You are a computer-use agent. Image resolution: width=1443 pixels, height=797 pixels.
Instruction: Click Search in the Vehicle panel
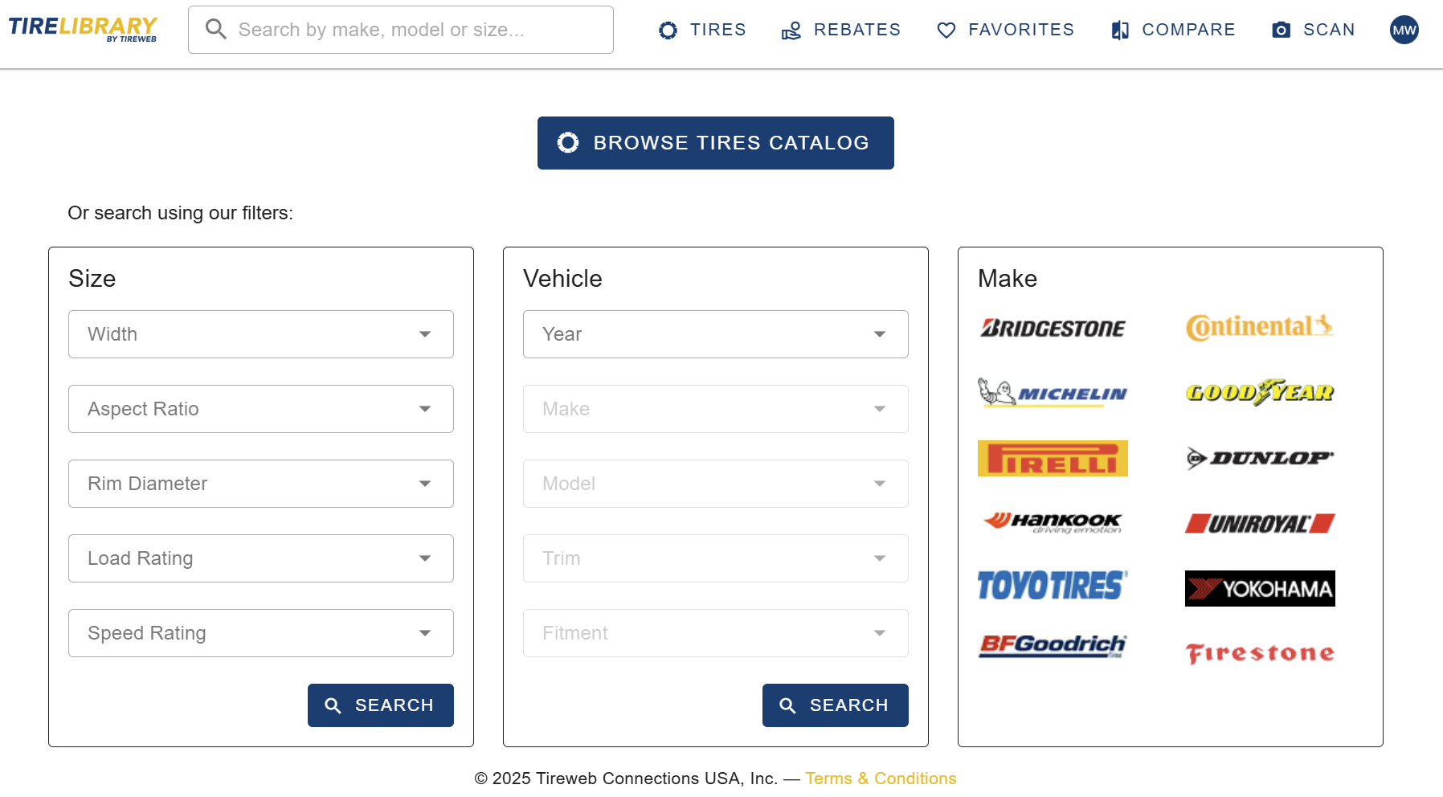coord(836,705)
